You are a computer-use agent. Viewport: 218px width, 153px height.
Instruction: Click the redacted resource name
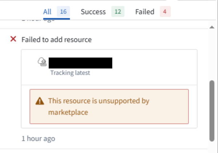tap(81, 63)
